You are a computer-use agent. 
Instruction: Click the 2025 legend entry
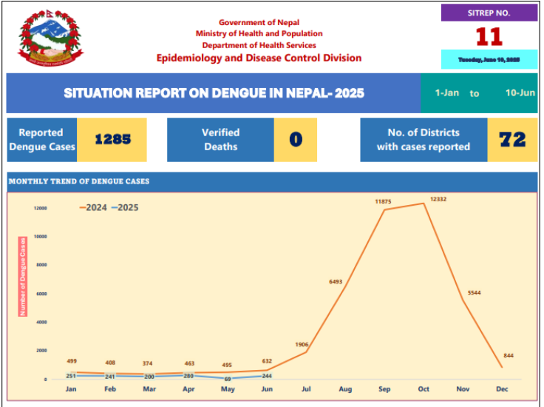(x=125, y=208)
